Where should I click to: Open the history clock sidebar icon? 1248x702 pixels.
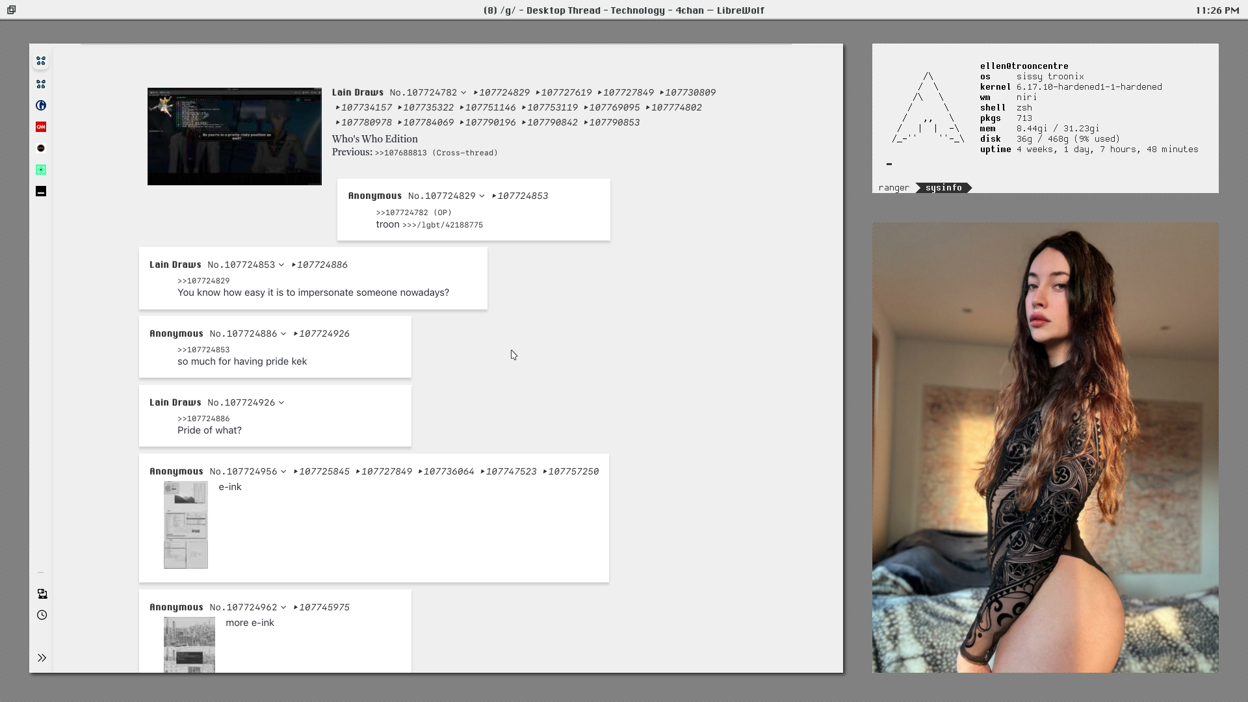pos(42,615)
